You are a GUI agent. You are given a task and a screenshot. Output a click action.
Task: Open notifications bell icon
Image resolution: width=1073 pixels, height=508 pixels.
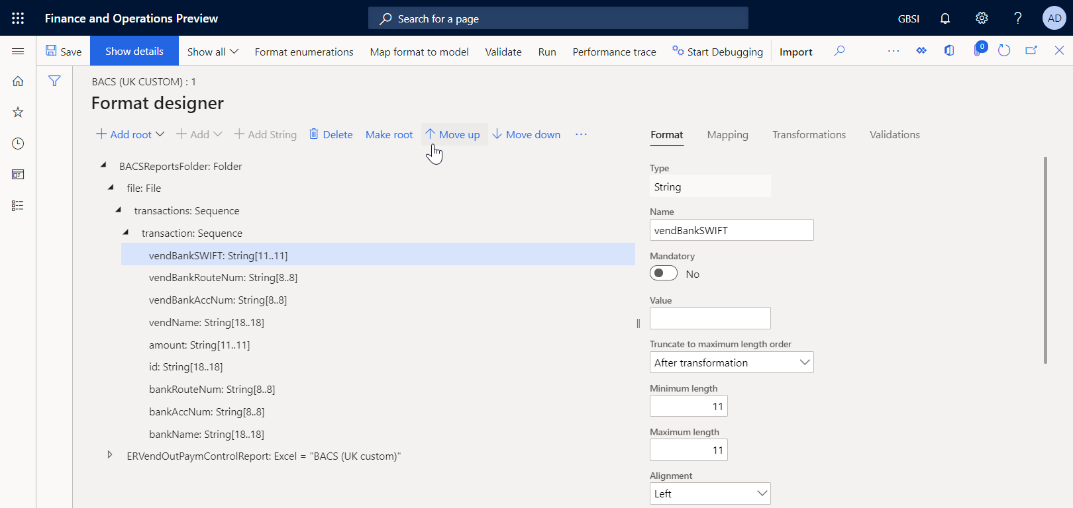(x=945, y=18)
